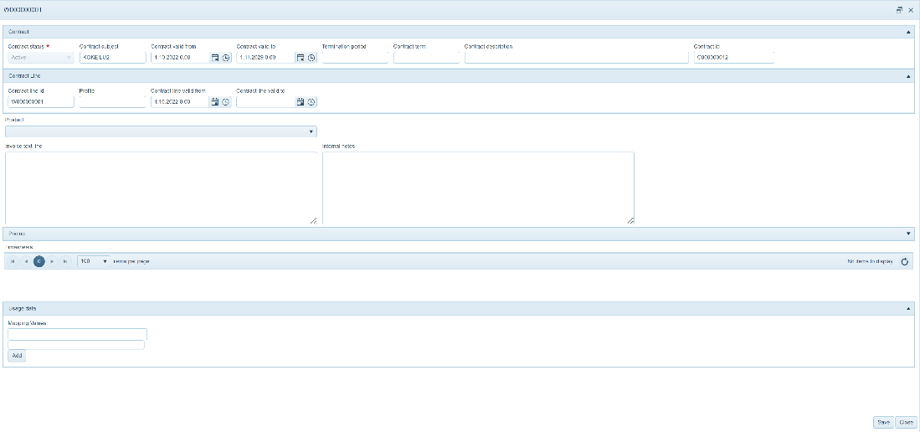
Task: Go to first page of increments grid
Action: click(x=13, y=262)
